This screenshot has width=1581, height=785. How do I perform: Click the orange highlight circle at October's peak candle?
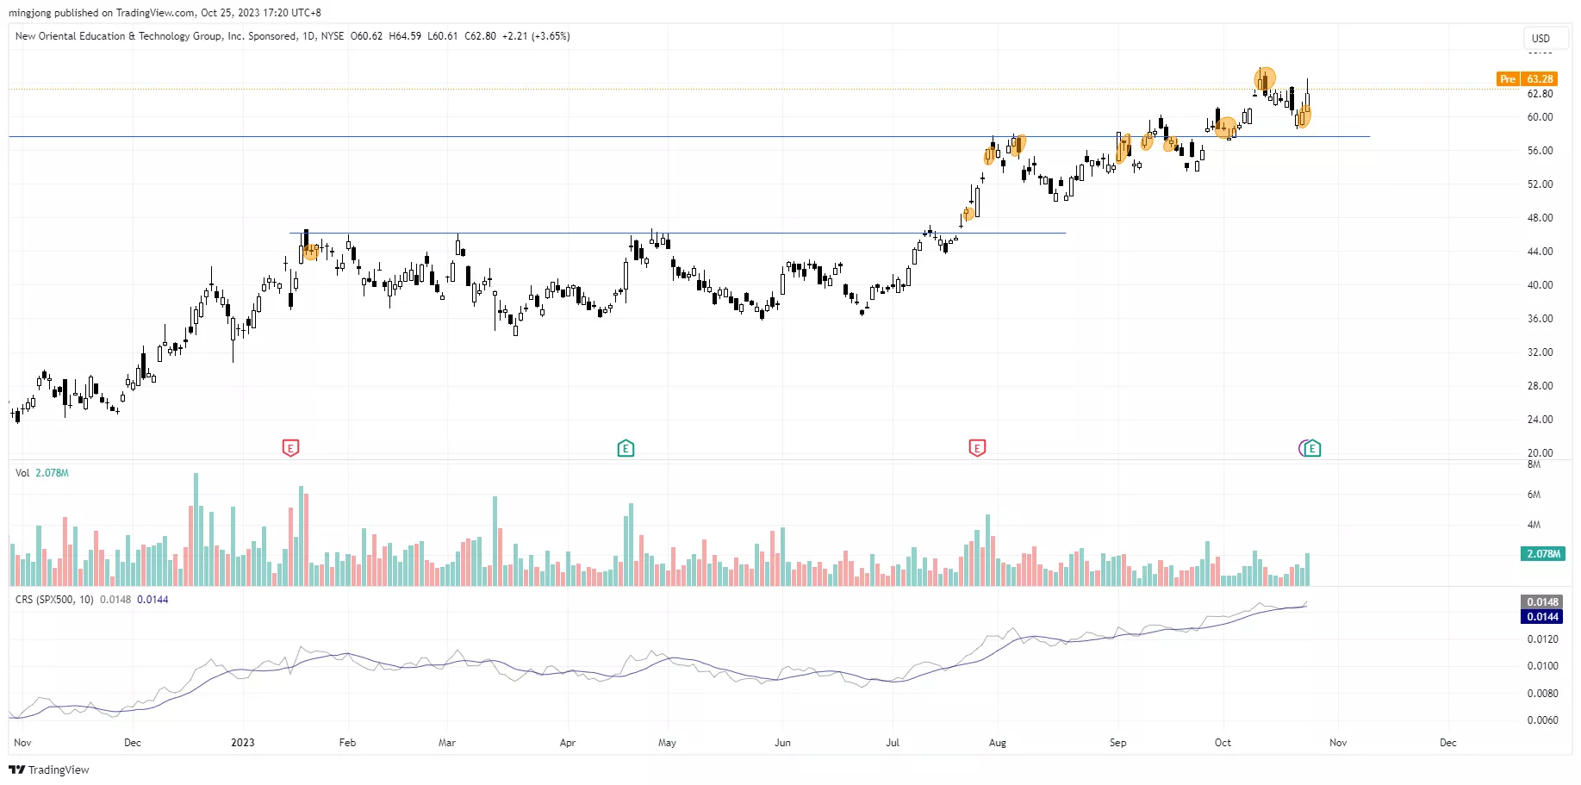1264,79
